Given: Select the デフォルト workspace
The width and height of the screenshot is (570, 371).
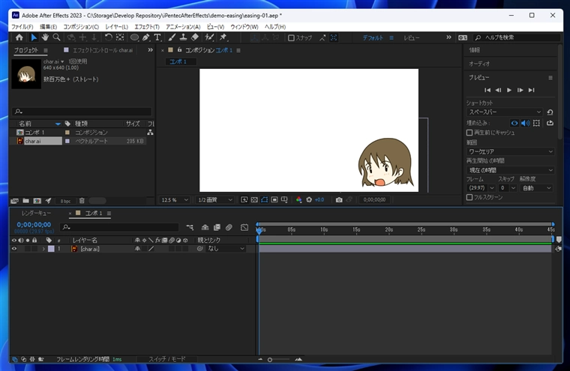Looking at the screenshot, I should click(x=373, y=37).
